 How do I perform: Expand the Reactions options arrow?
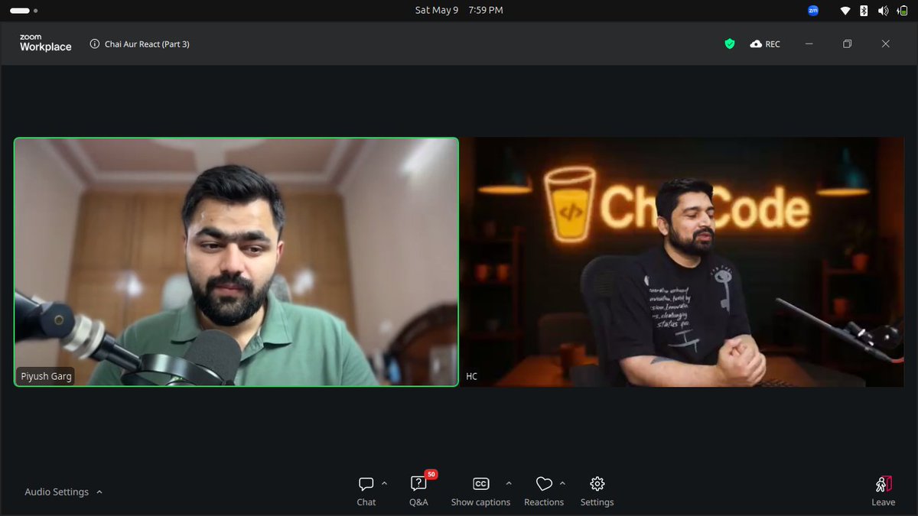[x=563, y=483]
